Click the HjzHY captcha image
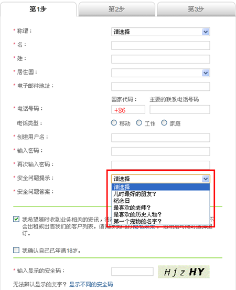236x290 pixels. [184, 272]
